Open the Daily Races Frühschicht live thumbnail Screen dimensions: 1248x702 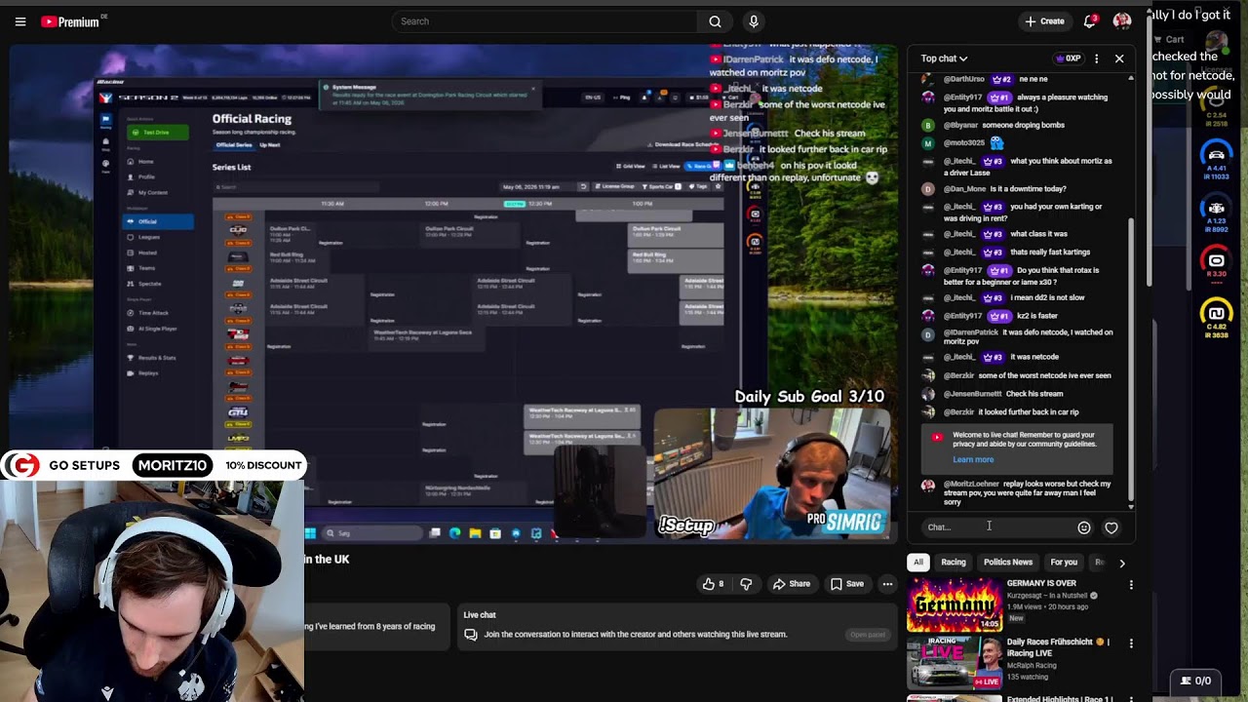[955, 664]
